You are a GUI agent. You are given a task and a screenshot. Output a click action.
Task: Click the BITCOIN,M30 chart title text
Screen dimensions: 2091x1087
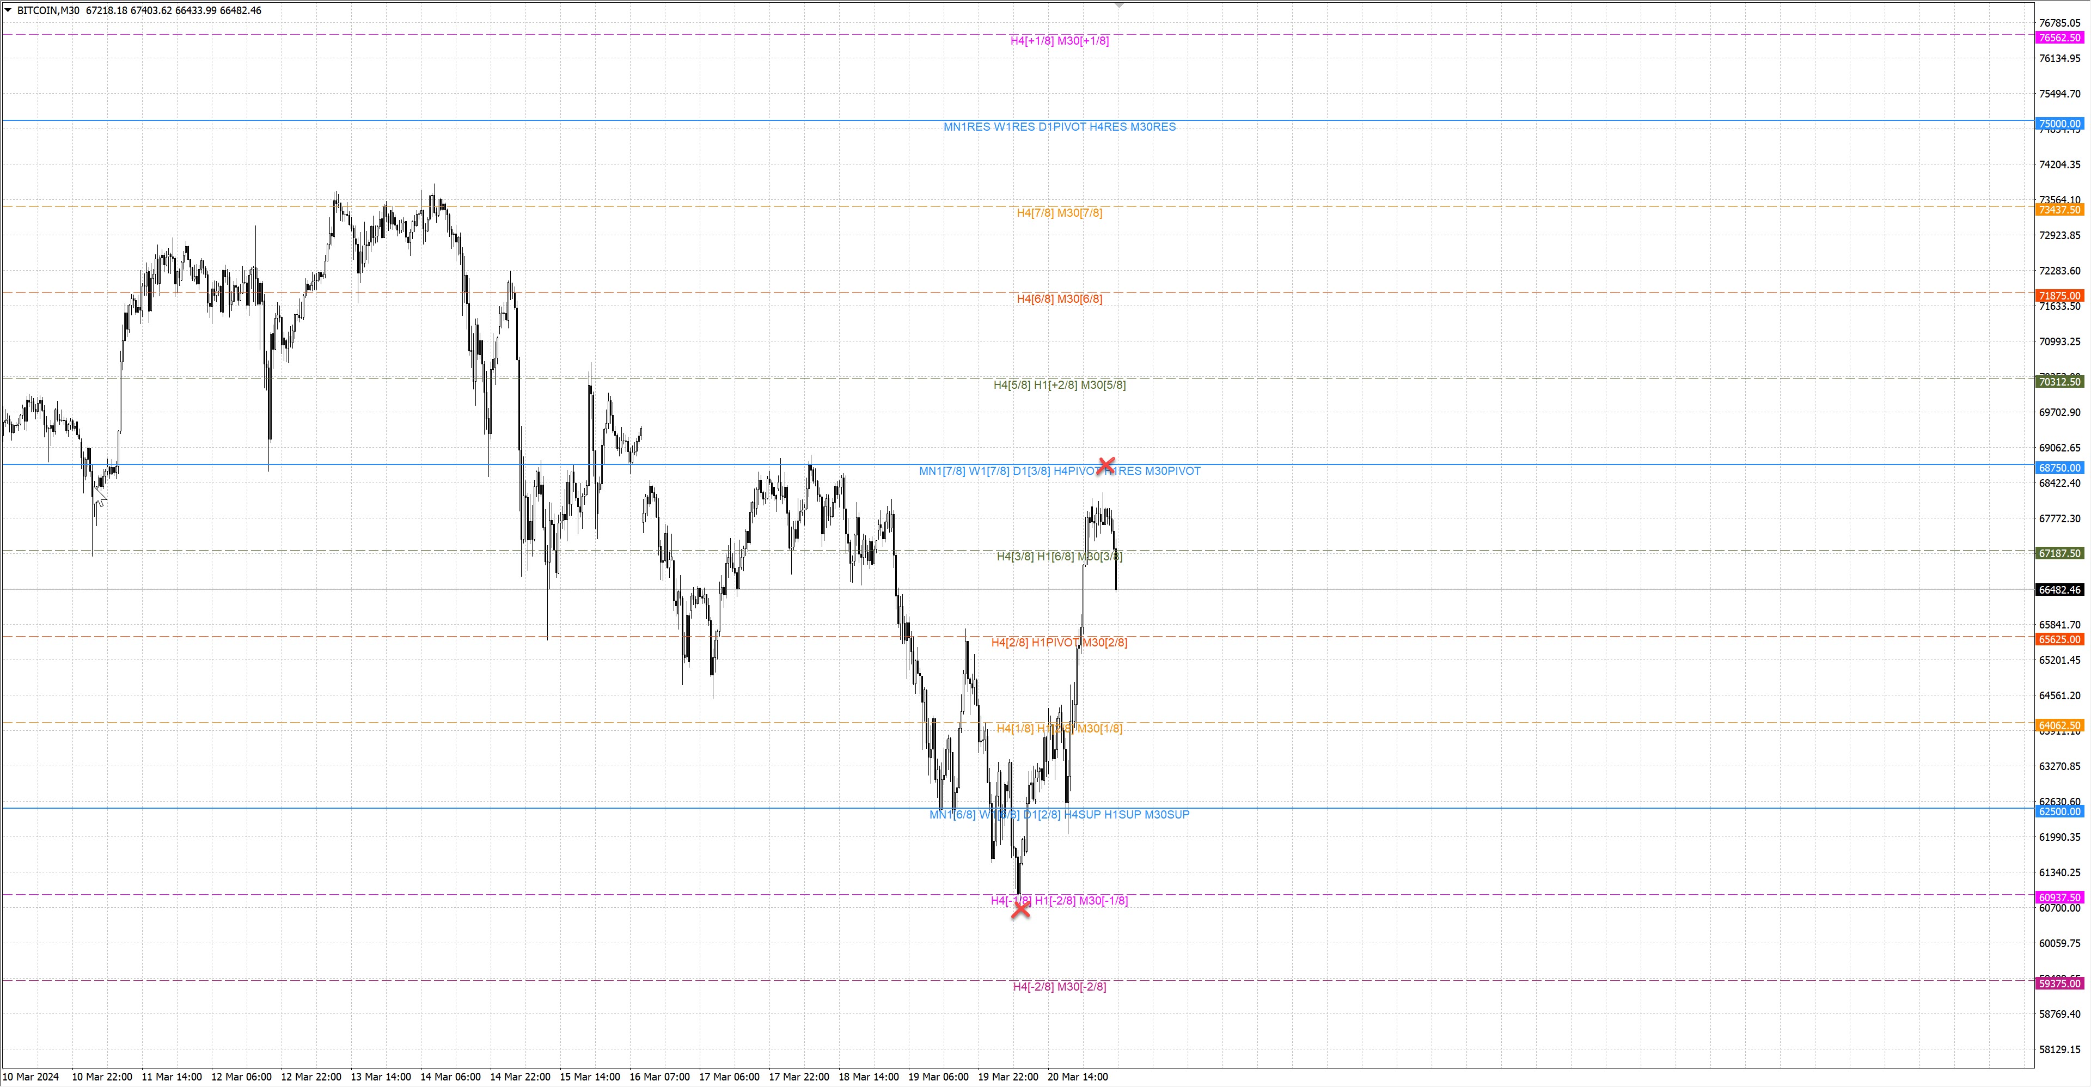click(x=48, y=10)
